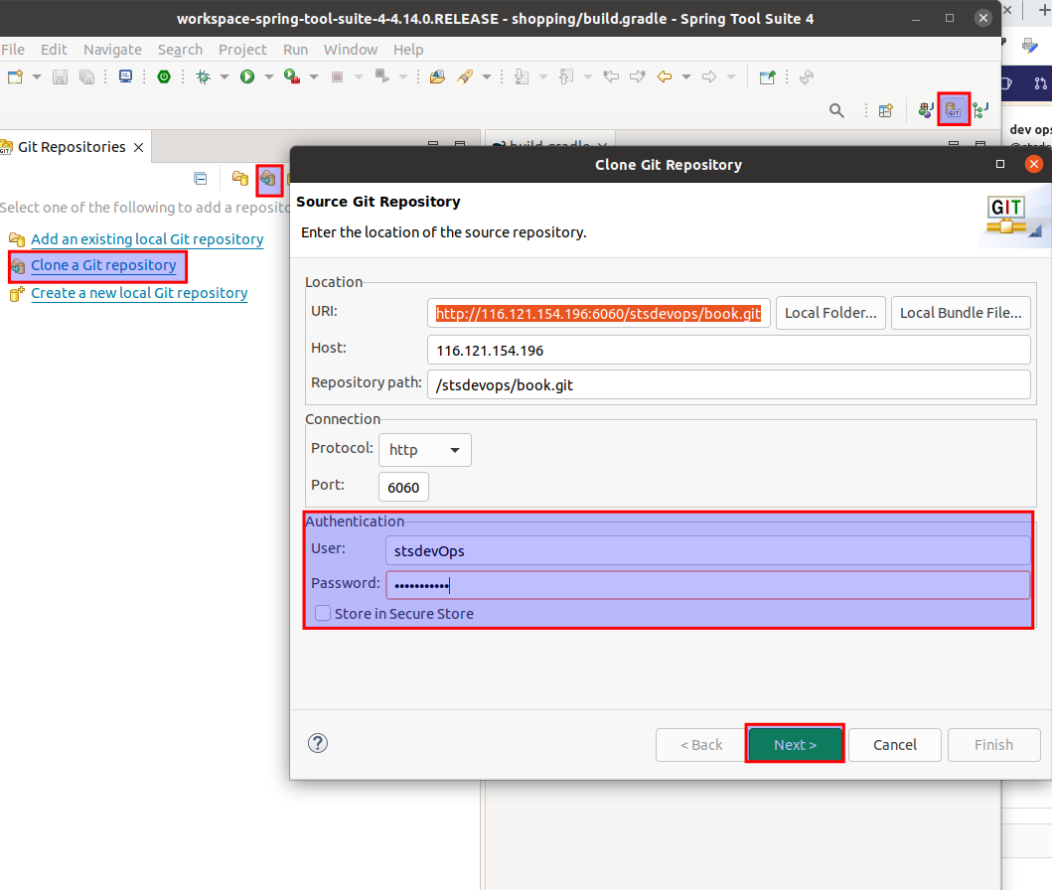This screenshot has width=1052, height=890.
Task: Click the Next > button
Action: (x=795, y=744)
